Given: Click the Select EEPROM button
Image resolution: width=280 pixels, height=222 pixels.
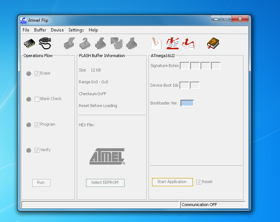Looking at the screenshot, I should (x=105, y=183).
